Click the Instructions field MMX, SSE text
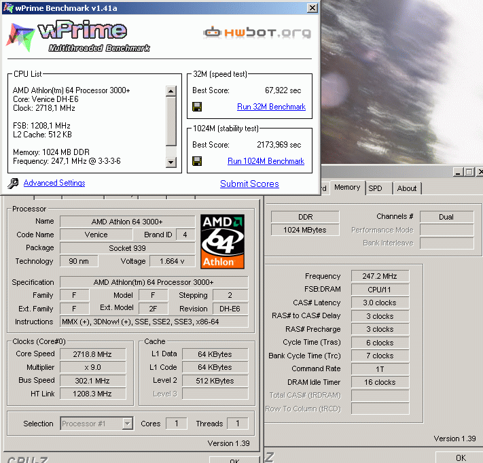This screenshot has width=483, height=463. (154, 322)
